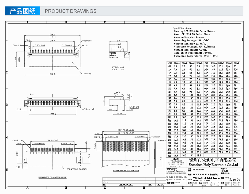Select the 'CONNECTOR POSITION' label
249x194 pixels.
77,169
